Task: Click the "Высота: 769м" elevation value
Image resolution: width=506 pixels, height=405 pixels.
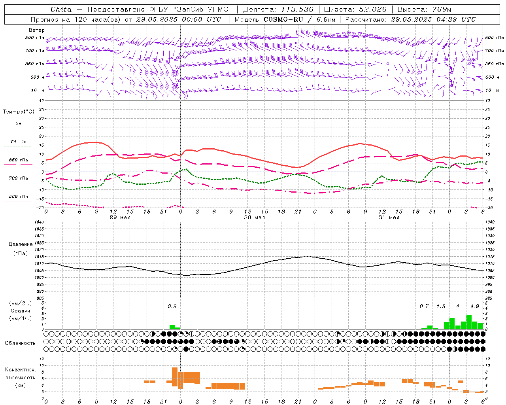Action: [424, 9]
